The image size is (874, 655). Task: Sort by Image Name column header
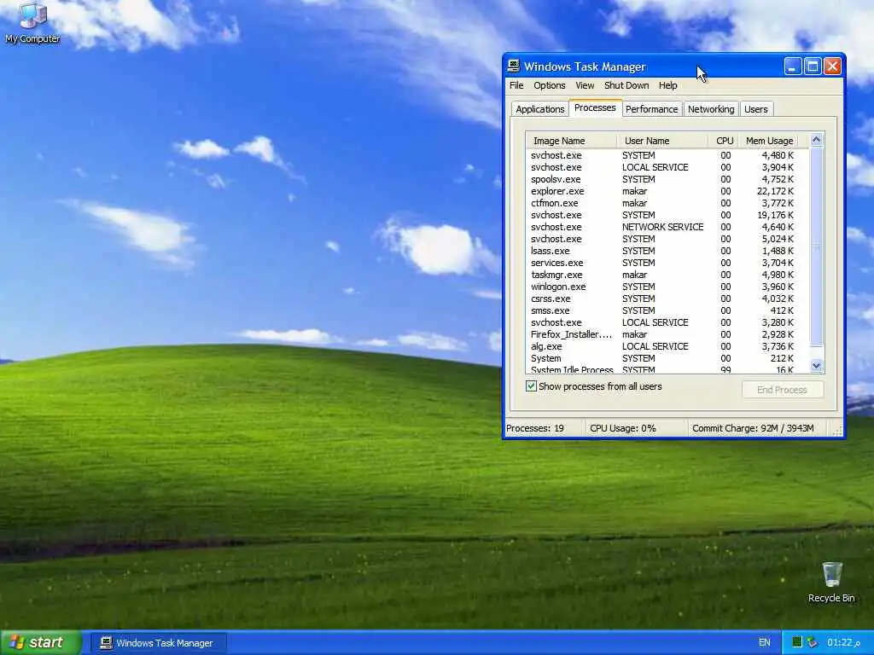pyautogui.click(x=571, y=141)
